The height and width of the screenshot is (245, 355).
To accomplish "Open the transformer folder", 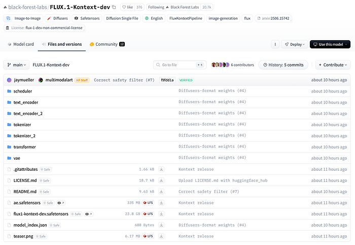I will point(24,147).
